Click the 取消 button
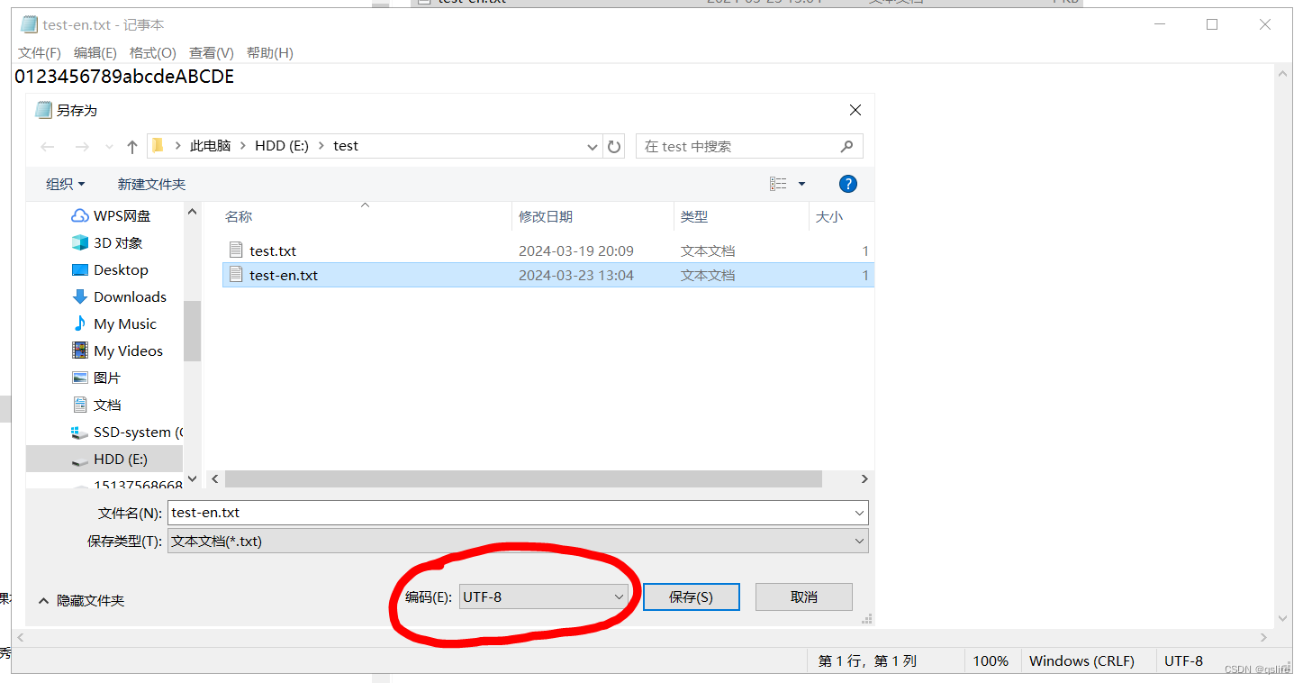 click(x=804, y=596)
